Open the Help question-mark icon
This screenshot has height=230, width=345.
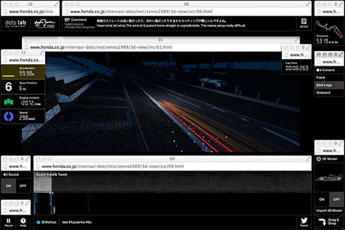click(x=23, y=222)
